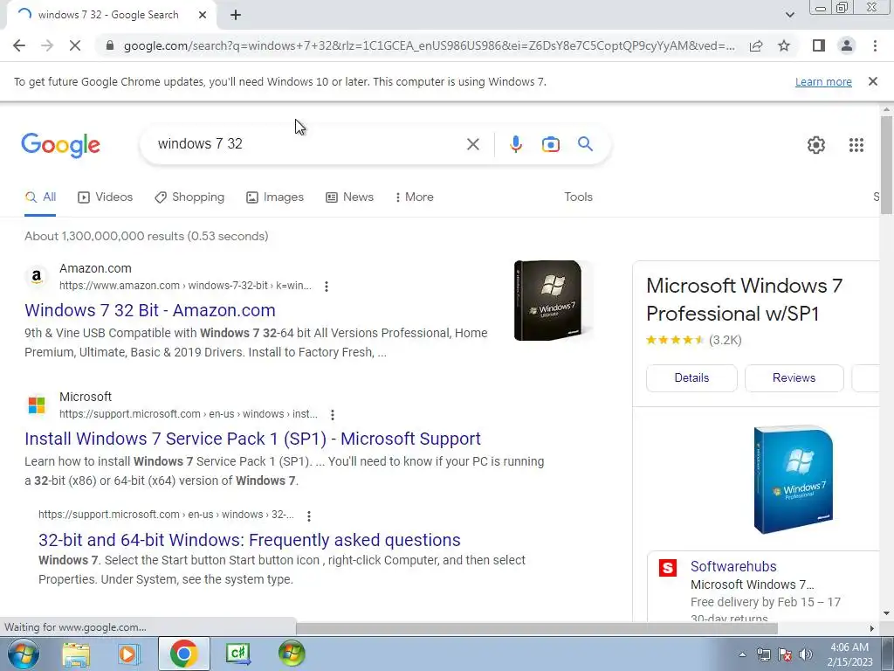
Task: Open the Softwarehubs seller link
Action: click(733, 566)
